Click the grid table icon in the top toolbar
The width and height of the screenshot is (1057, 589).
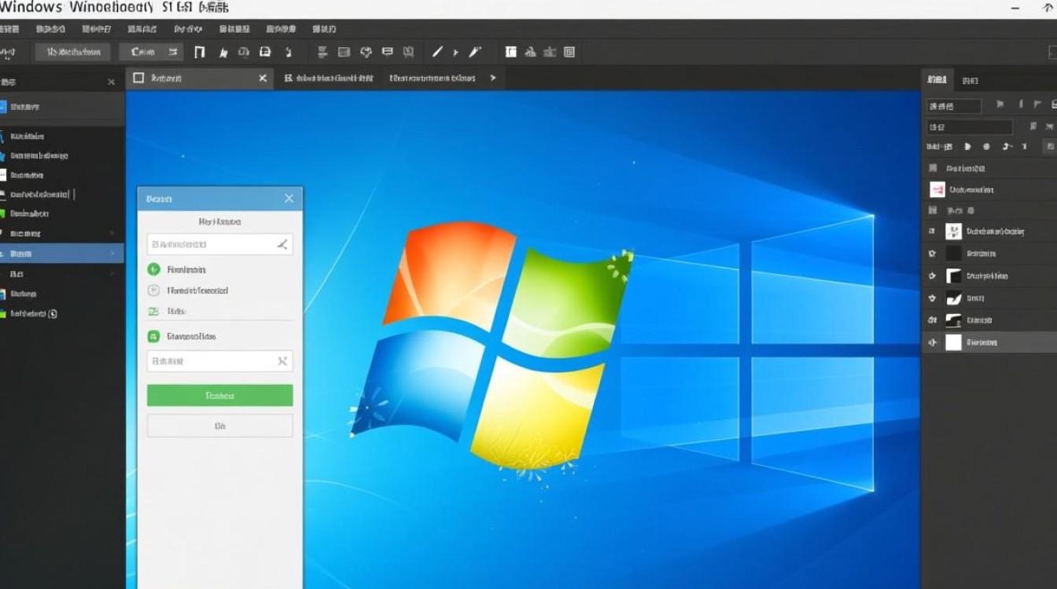coord(569,53)
